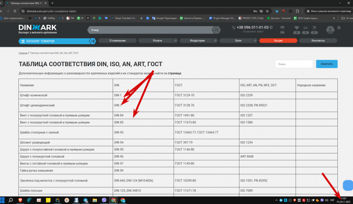Expand the Услуги menu arrow

click(x=175, y=40)
